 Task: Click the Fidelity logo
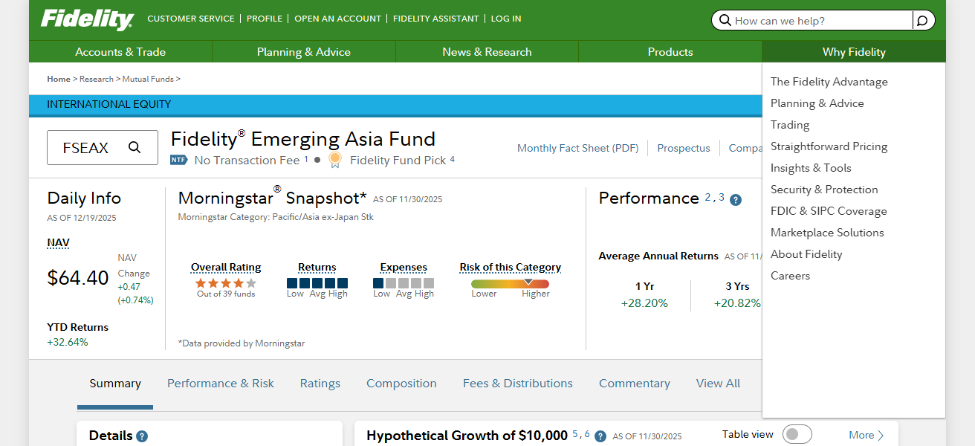(x=85, y=19)
